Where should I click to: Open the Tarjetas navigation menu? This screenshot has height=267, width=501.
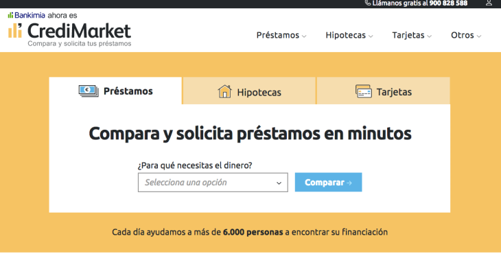pyautogui.click(x=412, y=35)
